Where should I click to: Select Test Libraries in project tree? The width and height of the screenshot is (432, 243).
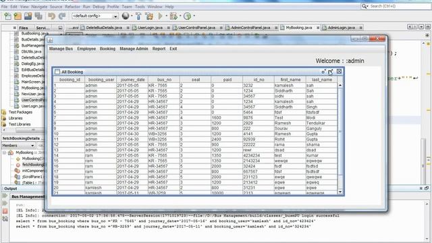20,124
